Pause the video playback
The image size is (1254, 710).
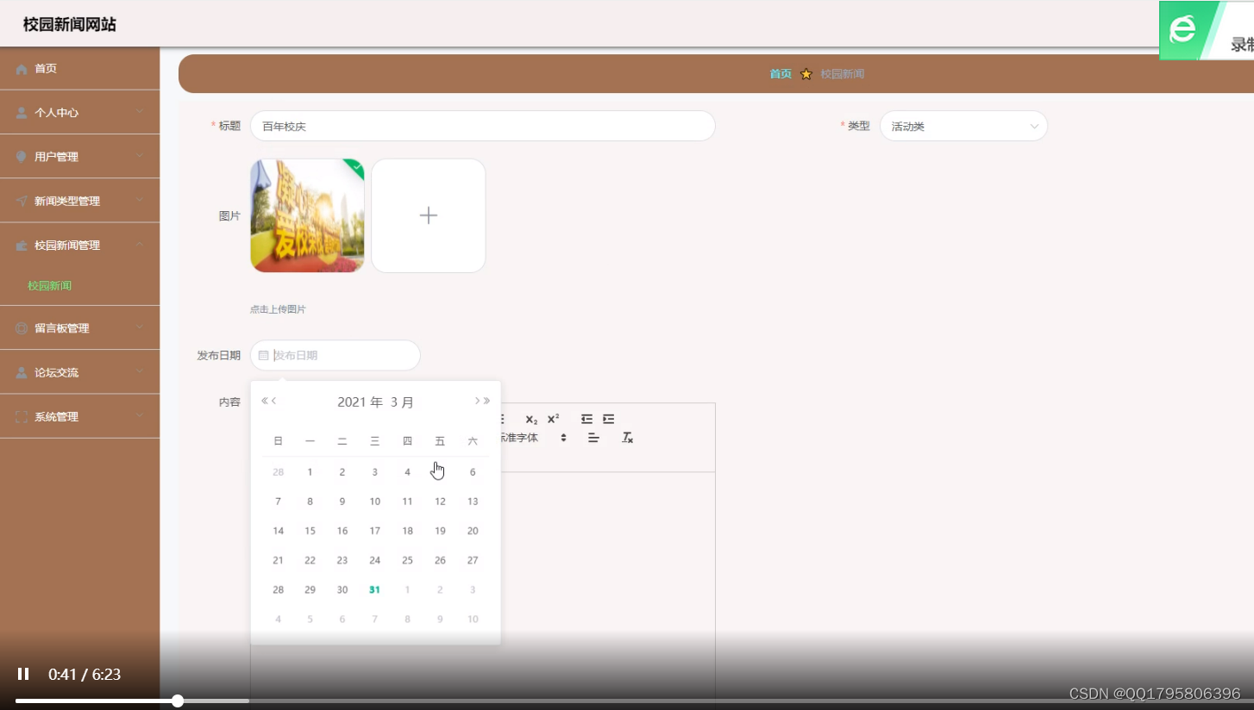coord(23,674)
